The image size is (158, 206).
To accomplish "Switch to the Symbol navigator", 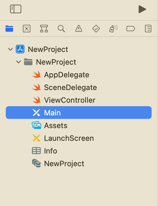I will pos(44,29).
